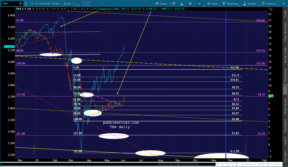Viewport: 288px width, 167px height.
Task: Click the $20.66 Fibonacci level label
Action: coord(261,20)
